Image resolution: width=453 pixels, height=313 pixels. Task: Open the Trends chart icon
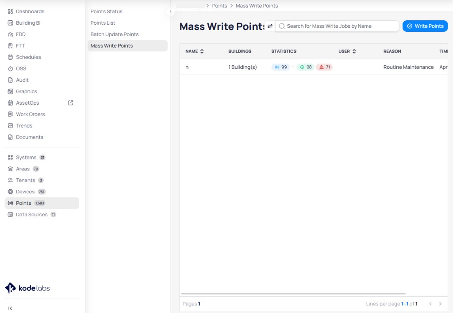(x=11, y=126)
